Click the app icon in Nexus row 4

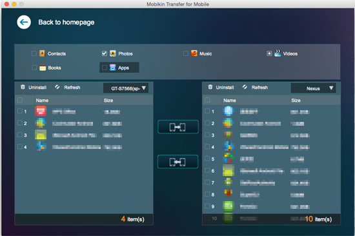tap(228, 146)
